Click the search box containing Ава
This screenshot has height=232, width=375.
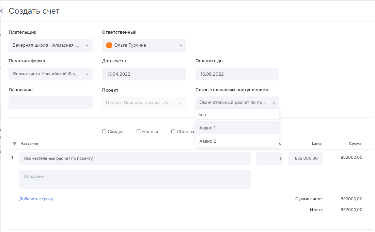tap(237, 115)
